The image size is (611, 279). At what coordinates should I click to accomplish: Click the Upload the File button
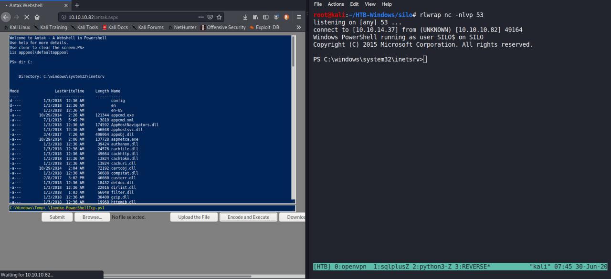[x=194, y=217]
